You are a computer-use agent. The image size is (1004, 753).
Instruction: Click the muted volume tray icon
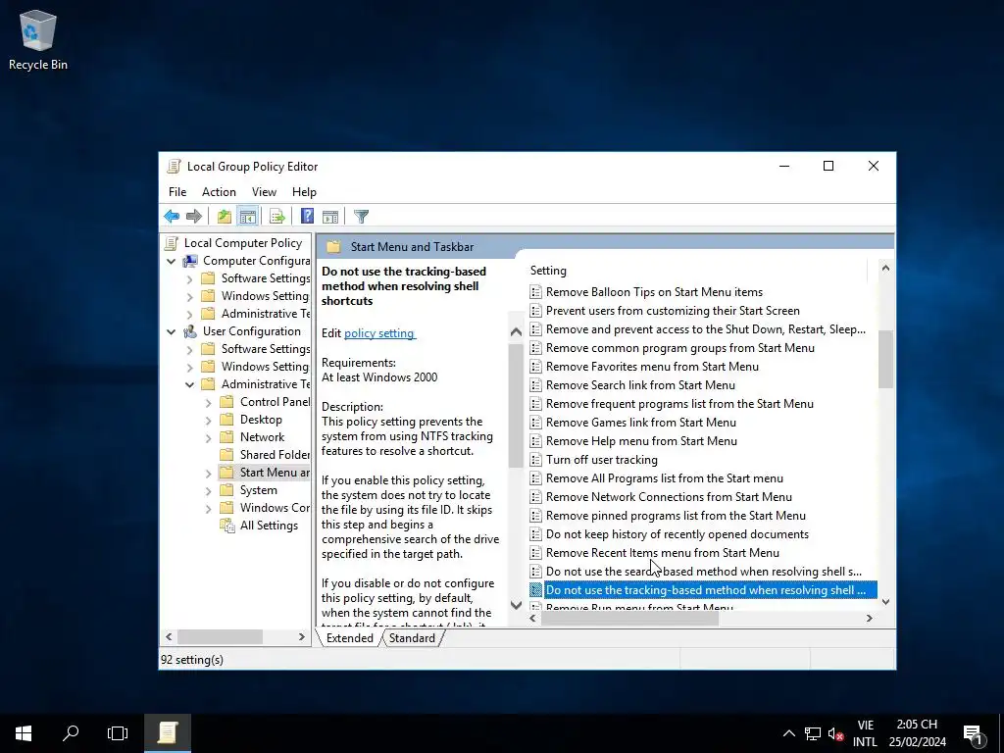click(835, 733)
